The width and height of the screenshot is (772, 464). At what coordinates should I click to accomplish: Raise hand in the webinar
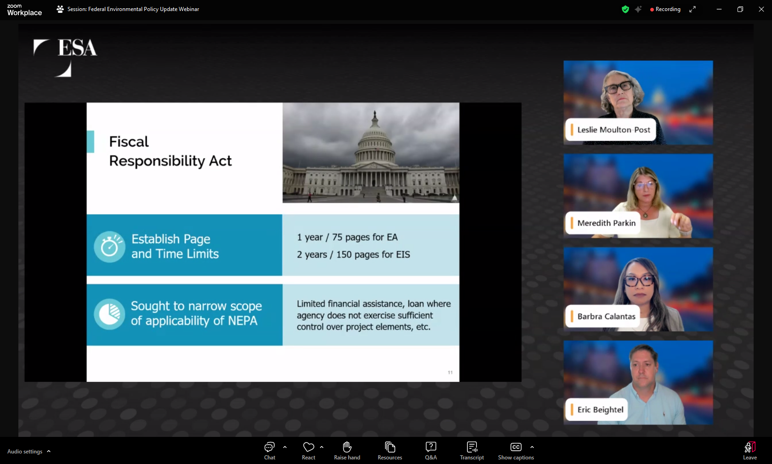click(347, 450)
